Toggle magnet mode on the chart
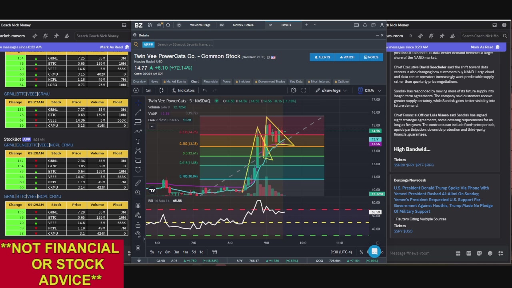Viewport: 512px width, 288px height. click(138, 206)
